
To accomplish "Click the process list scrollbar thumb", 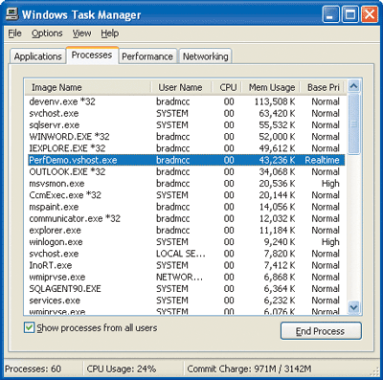I will tap(353, 123).
